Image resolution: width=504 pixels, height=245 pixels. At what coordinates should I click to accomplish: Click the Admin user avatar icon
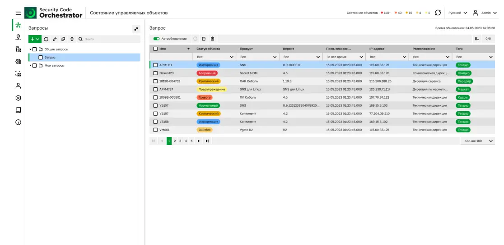coord(476,13)
